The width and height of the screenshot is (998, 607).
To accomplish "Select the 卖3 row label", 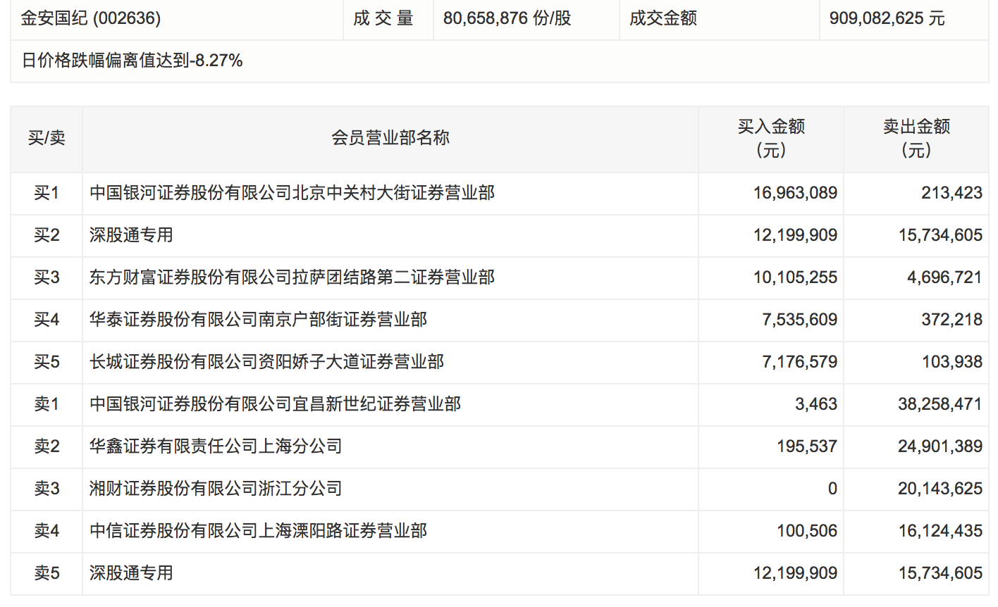I will coord(47,489).
